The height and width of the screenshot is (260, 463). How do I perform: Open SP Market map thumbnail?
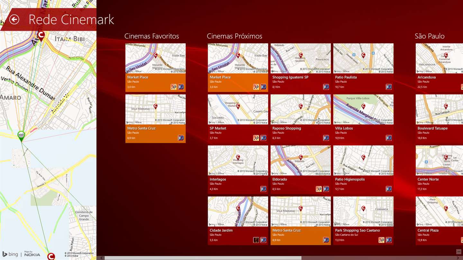[x=238, y=109]
